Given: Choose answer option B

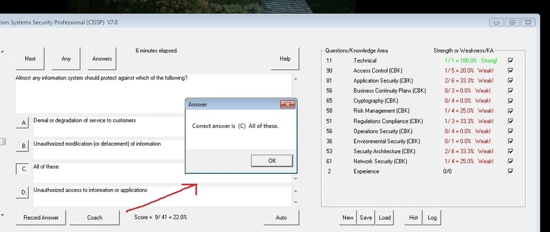Looking at the screenshot, I should point(22,146).
